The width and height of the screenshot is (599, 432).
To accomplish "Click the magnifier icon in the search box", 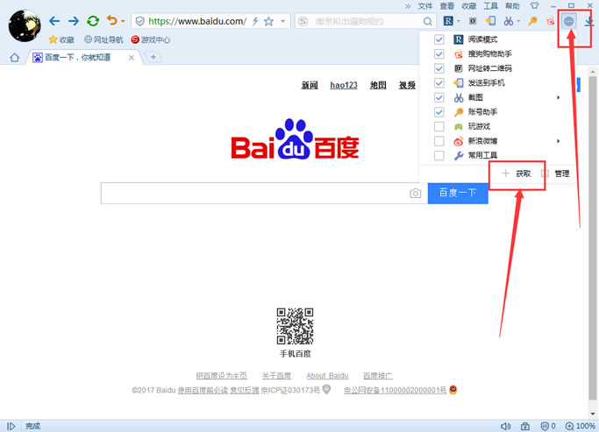I will (428, 21).
